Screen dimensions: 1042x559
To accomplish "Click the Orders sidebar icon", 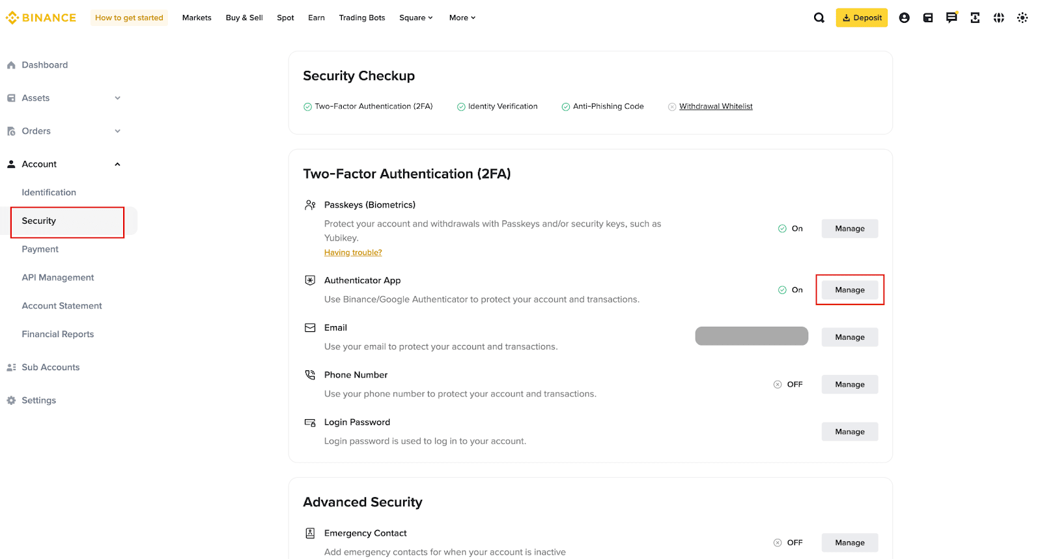I will tap(11, 131).
